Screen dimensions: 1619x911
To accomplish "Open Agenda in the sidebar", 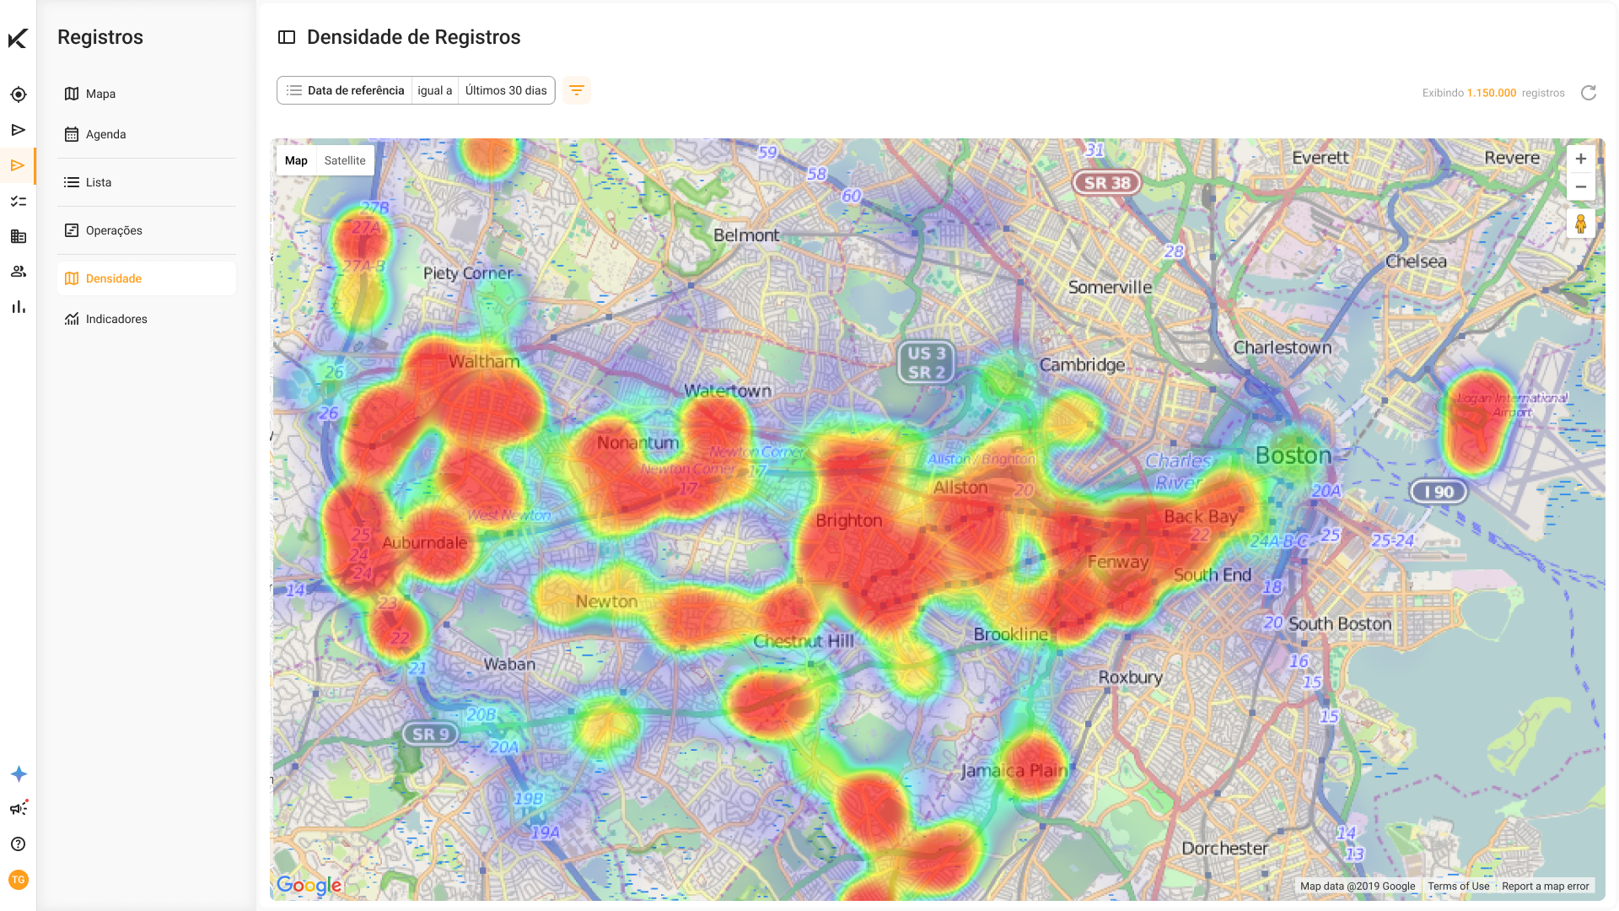I will point(147,134).
